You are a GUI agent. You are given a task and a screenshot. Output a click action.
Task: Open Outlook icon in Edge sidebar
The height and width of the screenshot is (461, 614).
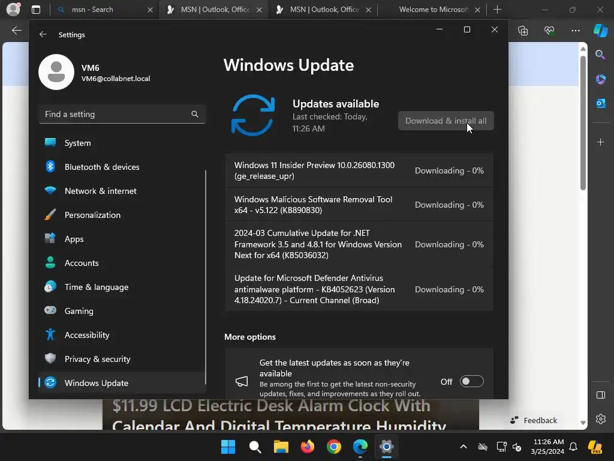(600, 103)
